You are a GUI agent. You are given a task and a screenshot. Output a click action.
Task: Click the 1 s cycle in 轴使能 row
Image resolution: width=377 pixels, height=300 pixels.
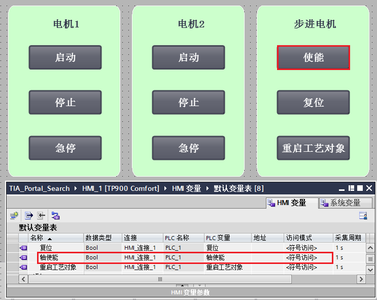[x=350, y=257]
